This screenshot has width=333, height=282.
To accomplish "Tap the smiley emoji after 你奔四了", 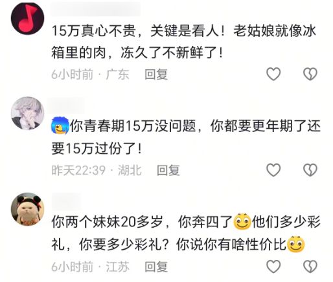I will pos(242,221).
